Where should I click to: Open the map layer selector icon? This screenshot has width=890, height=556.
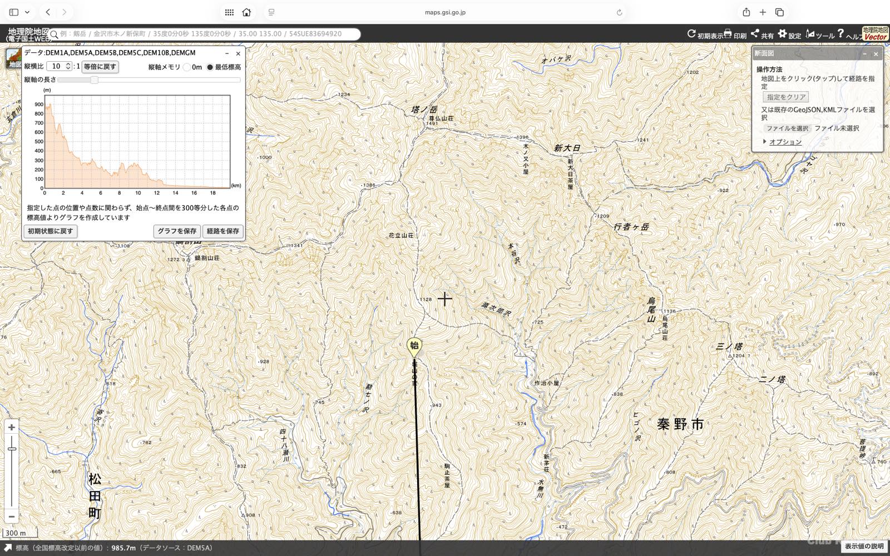[13, 58]
